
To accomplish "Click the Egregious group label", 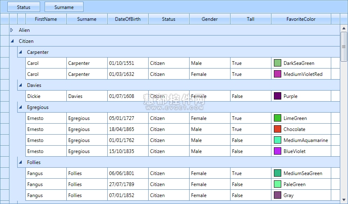I will [38, 107].
